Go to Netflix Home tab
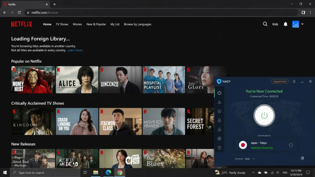 coord(47,24)
